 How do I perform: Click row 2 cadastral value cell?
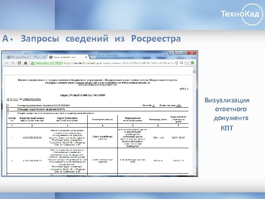[x=178, y=161]
